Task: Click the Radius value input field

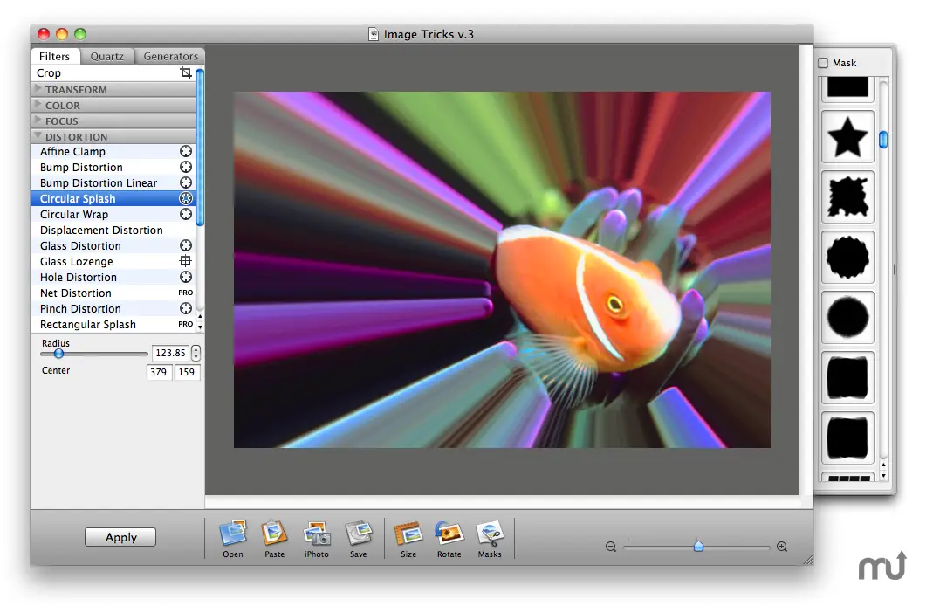Action: [x=169, y=354]
